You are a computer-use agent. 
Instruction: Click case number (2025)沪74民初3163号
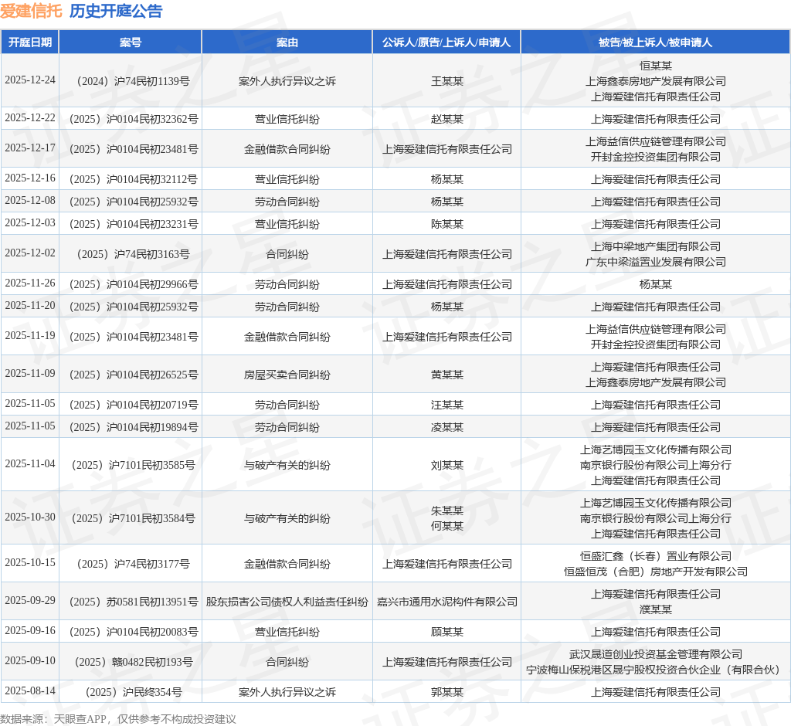pyautogui.click(x=130, y=254)
